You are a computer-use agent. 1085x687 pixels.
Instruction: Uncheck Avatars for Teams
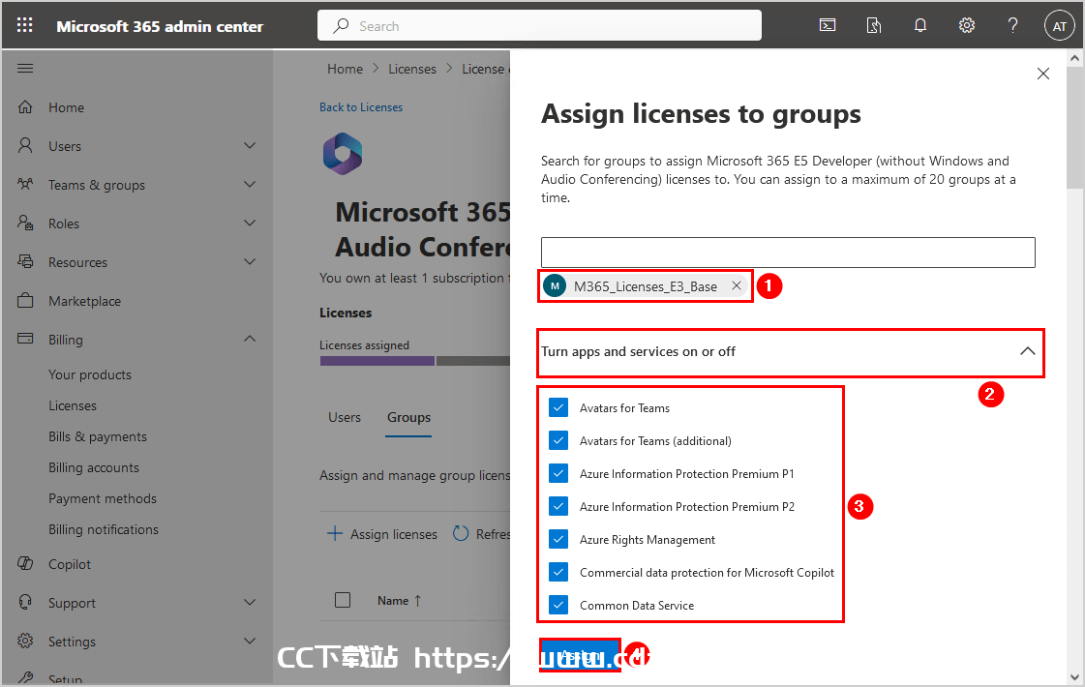click(x=558, y=407)
